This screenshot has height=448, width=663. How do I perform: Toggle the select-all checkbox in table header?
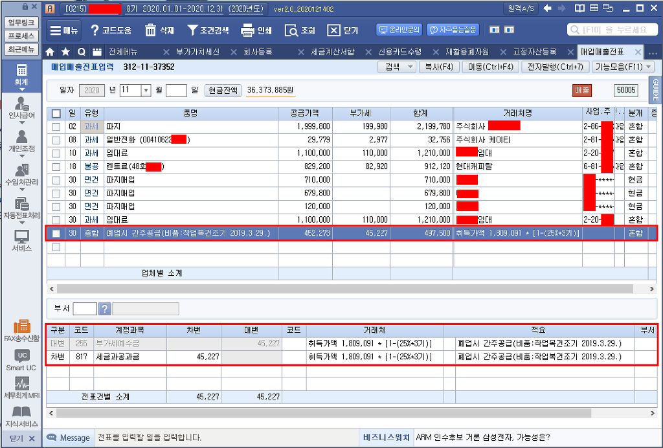coord(56,113)
